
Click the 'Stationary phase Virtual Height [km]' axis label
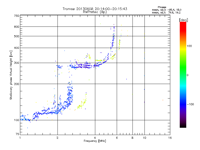pyautogui.click(x=11, y=75)
